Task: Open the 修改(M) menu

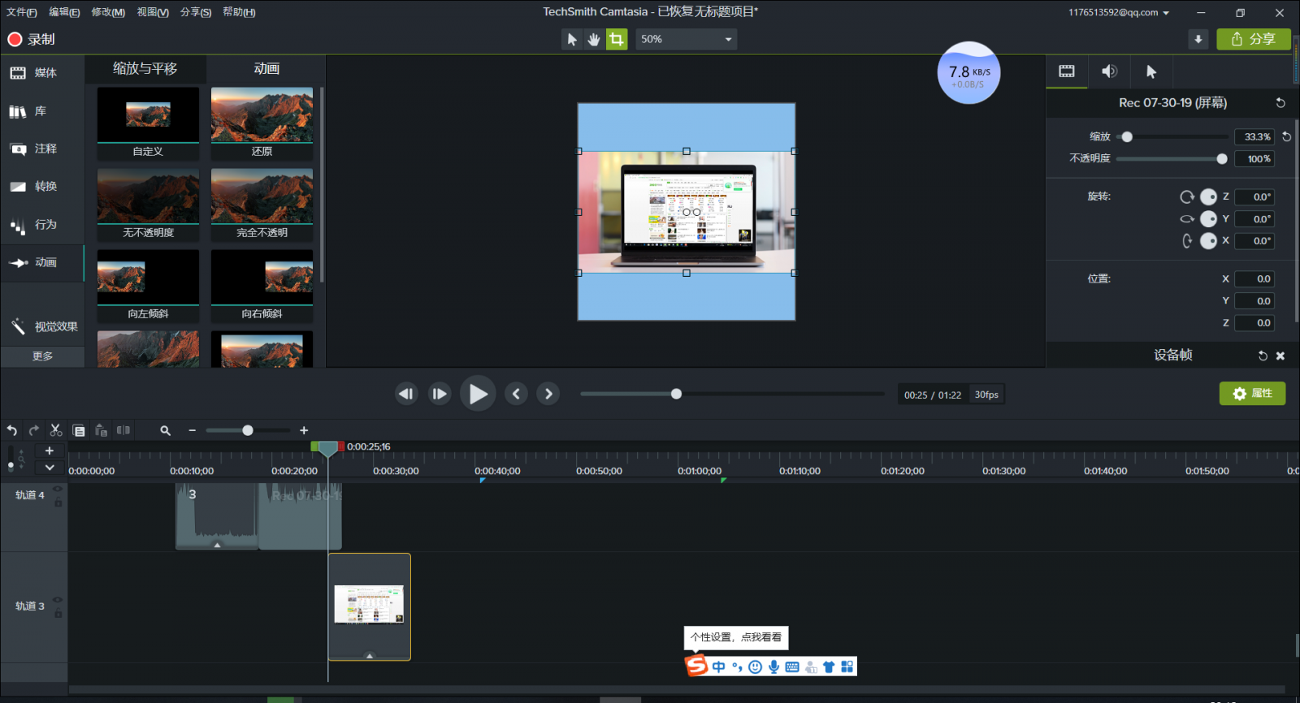Action: pyautogui.click(x=108, y=12)
